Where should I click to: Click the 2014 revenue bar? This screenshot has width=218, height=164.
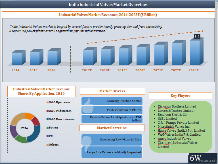tap(19, 57)
